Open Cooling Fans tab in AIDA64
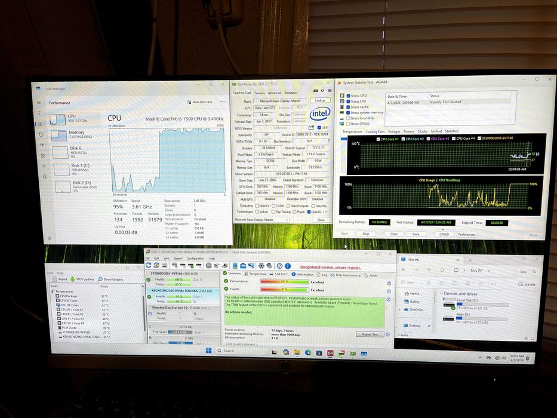 click(375, 131)
